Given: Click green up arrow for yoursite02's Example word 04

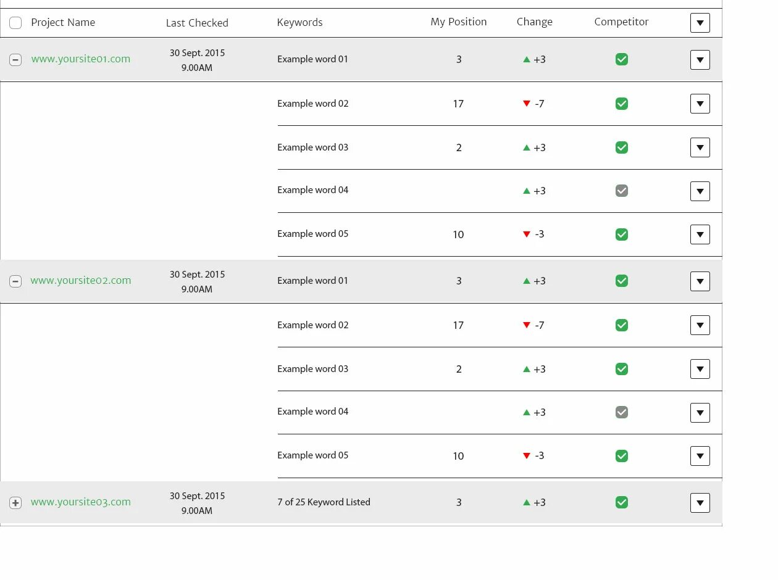Looking at the screenshot, I should pos(527,412).
